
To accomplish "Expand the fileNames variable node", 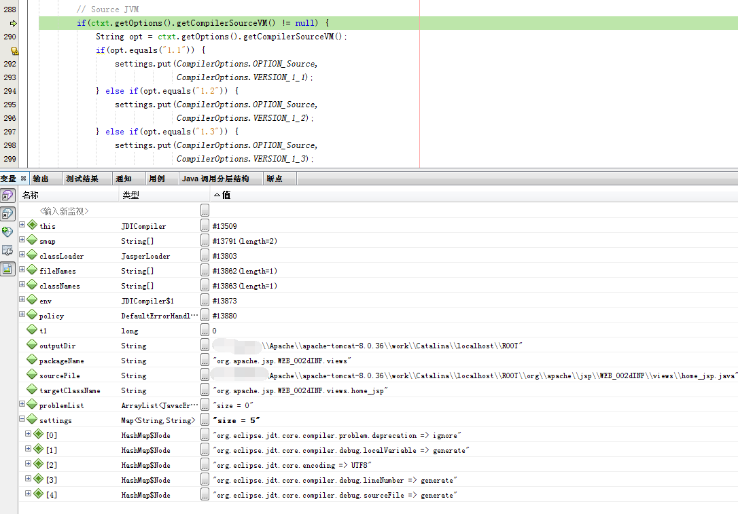I will 22,270.
